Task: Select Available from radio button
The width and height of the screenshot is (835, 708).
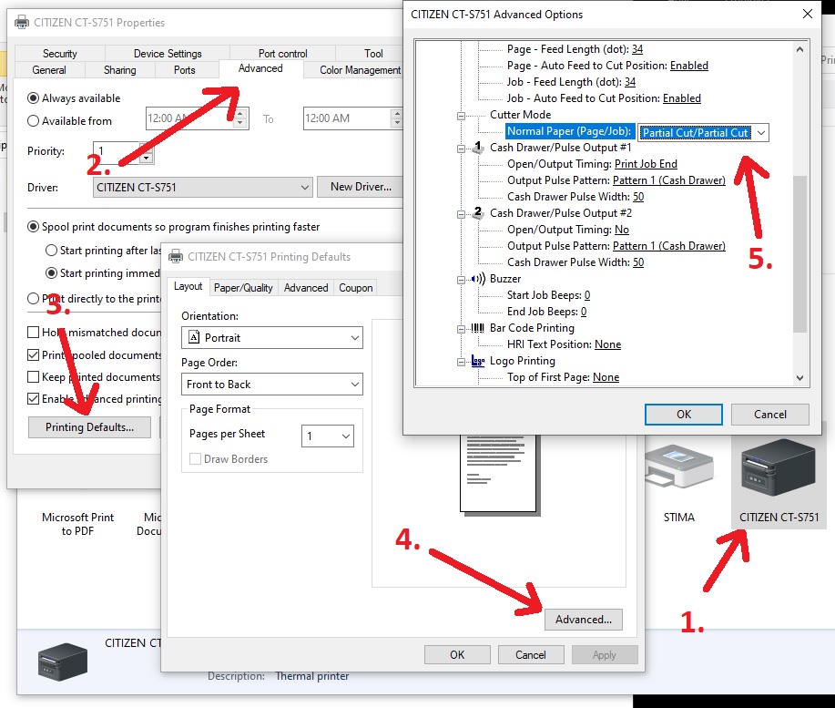Action: pyautogui.click(x=33, y=121)
